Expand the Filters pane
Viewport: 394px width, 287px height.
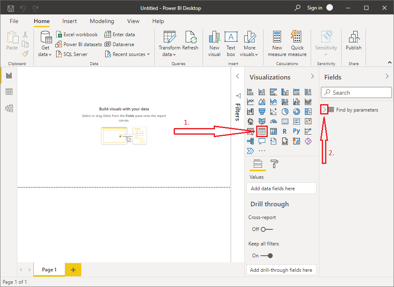click(237, 76)
